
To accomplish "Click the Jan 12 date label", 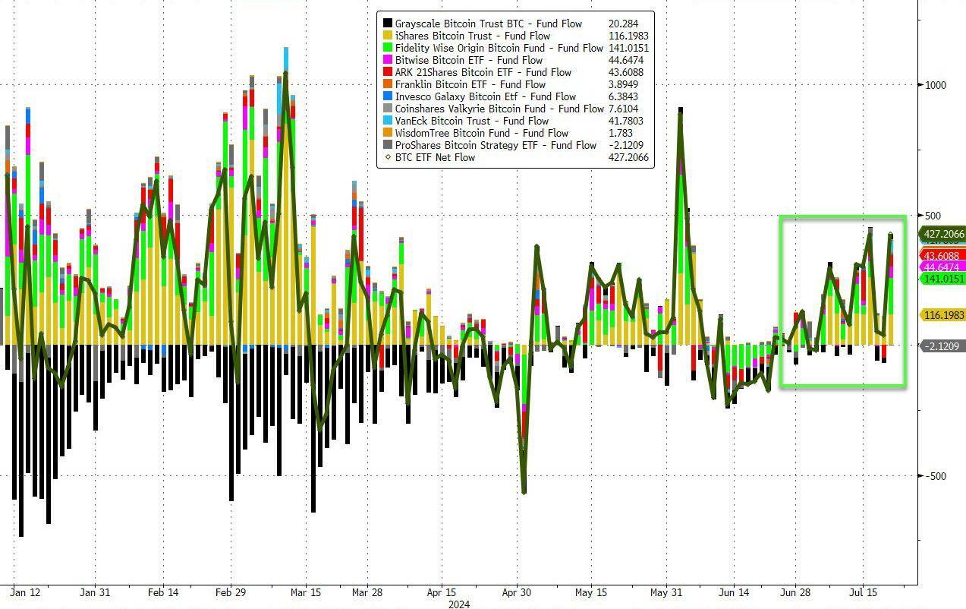I will 27,592.
